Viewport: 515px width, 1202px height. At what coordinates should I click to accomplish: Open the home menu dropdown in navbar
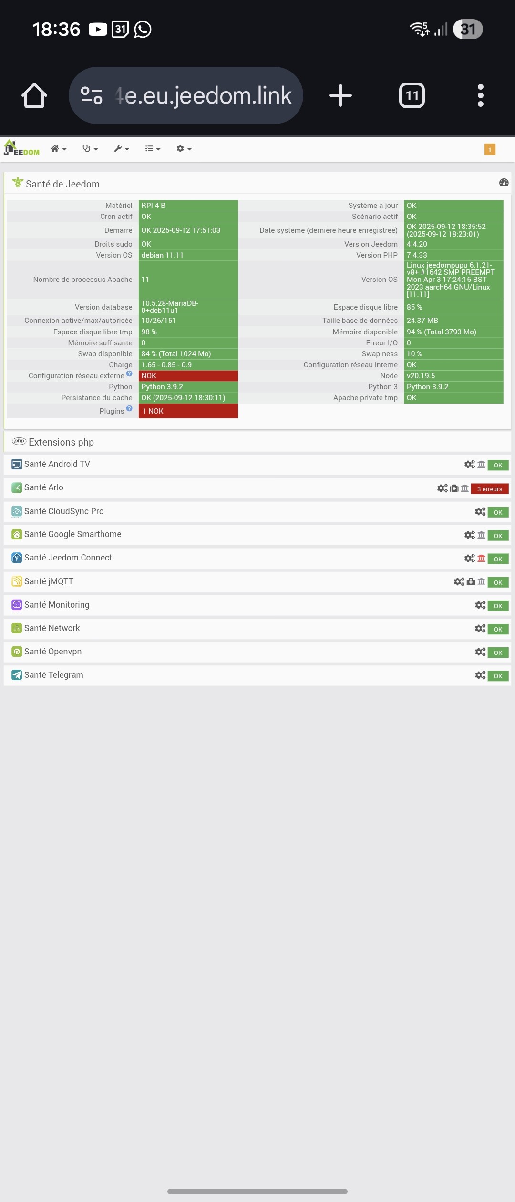coord(59,149)
